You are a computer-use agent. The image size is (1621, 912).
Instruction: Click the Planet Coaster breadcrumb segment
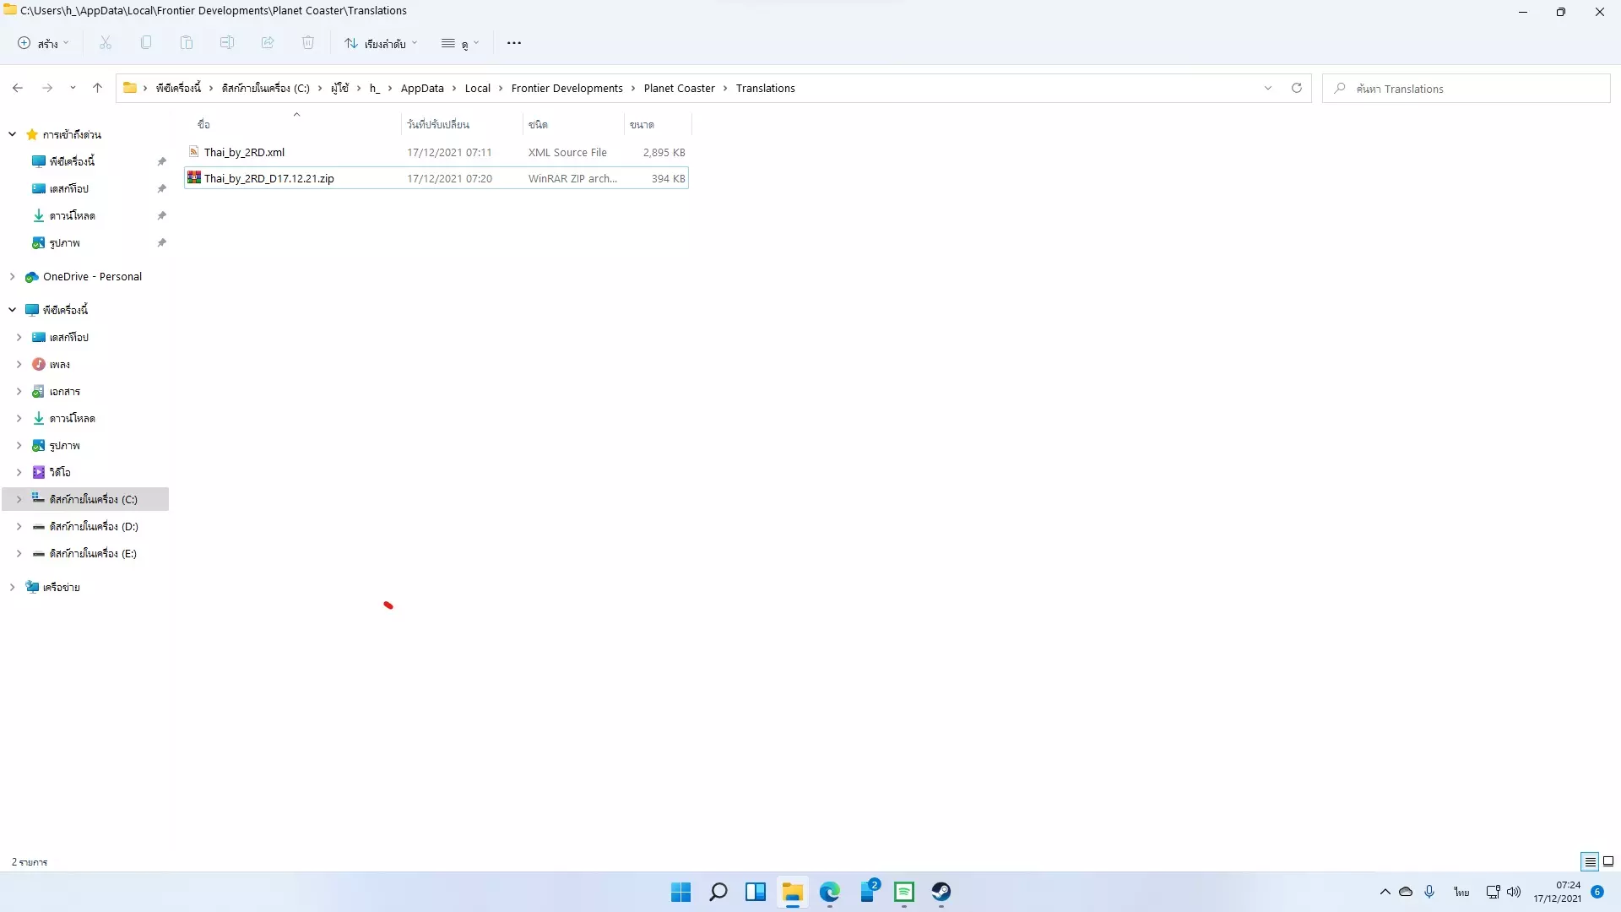coord(679,88)
